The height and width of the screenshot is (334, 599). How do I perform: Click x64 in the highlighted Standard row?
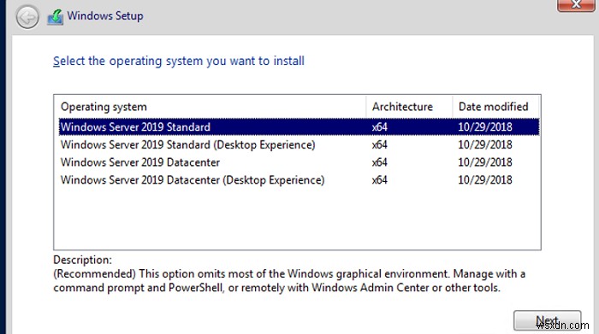pos(380,127)
